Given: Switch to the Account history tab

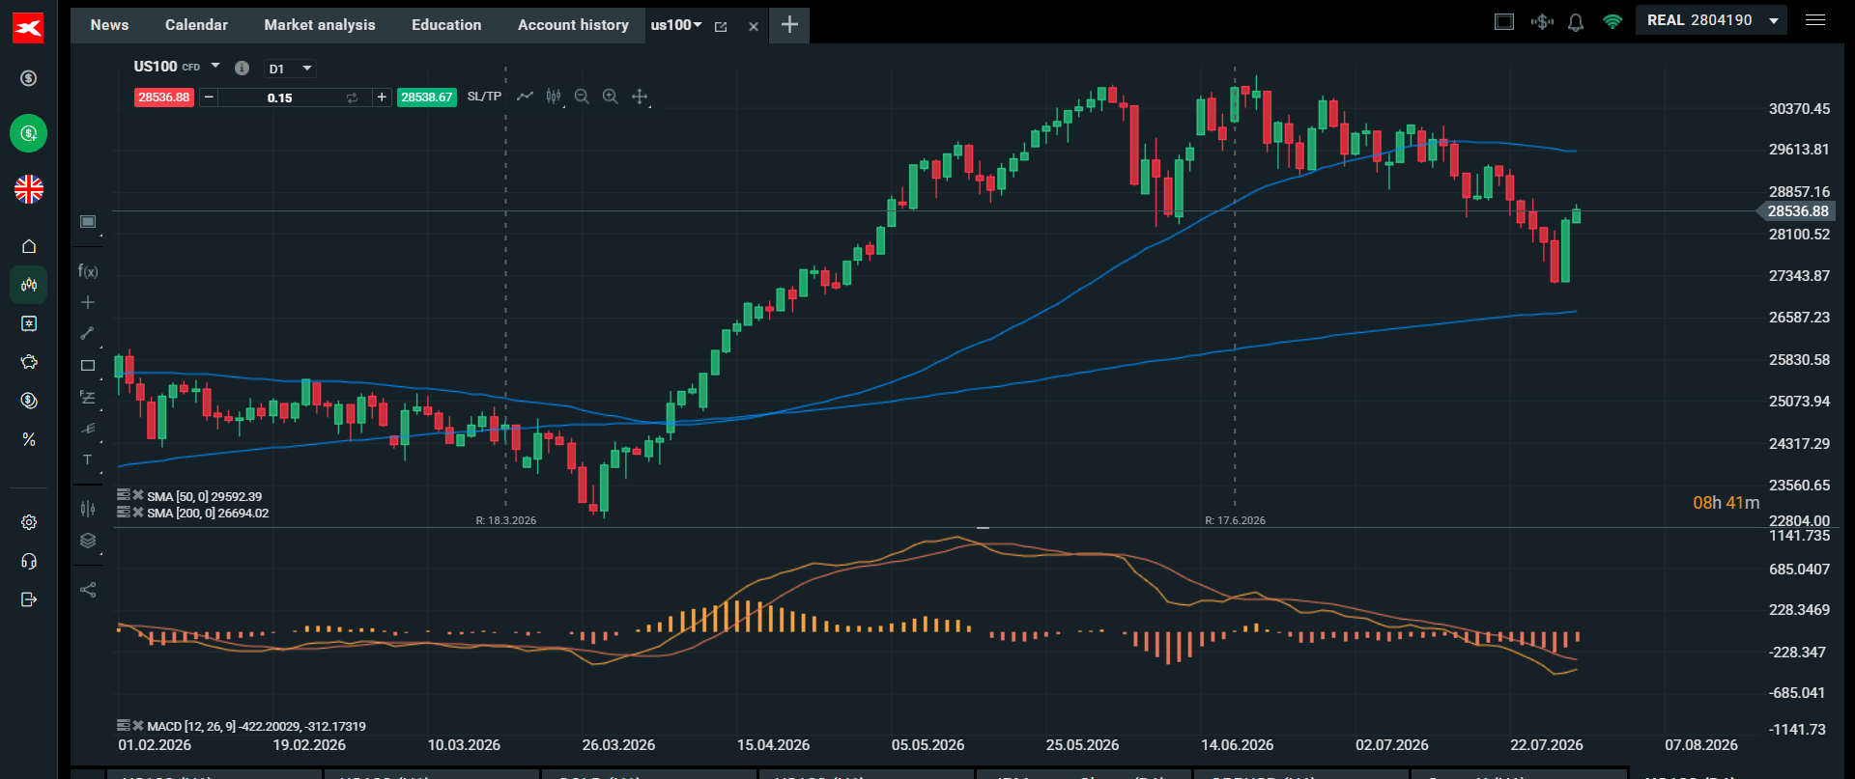Looking at the screenshot, I should click(x=573, y=25).
